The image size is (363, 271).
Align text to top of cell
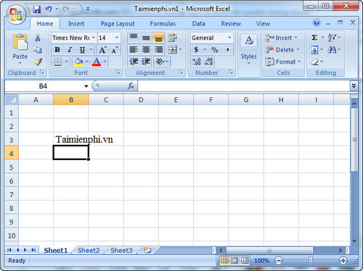(x=134, y=38)
